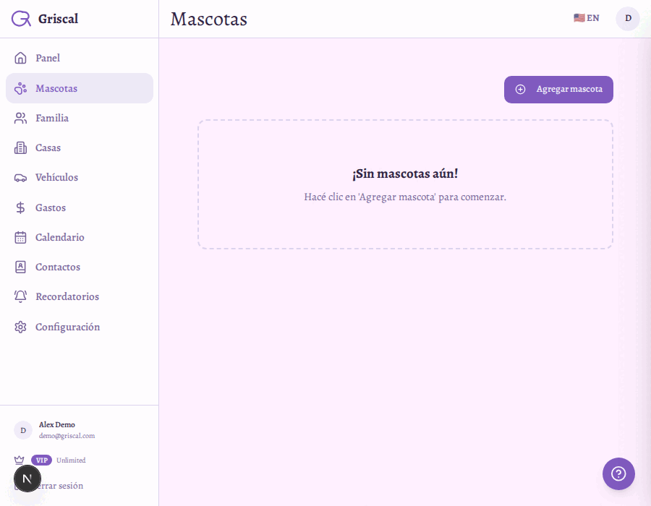Go to the Recordatorios menu item
Screen dimensions: 651x506
tap(67, 297)
